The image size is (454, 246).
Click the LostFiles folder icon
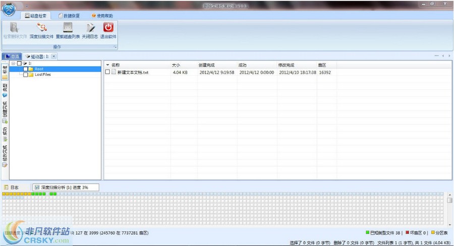pyautogui.click(x=31, y=75)
